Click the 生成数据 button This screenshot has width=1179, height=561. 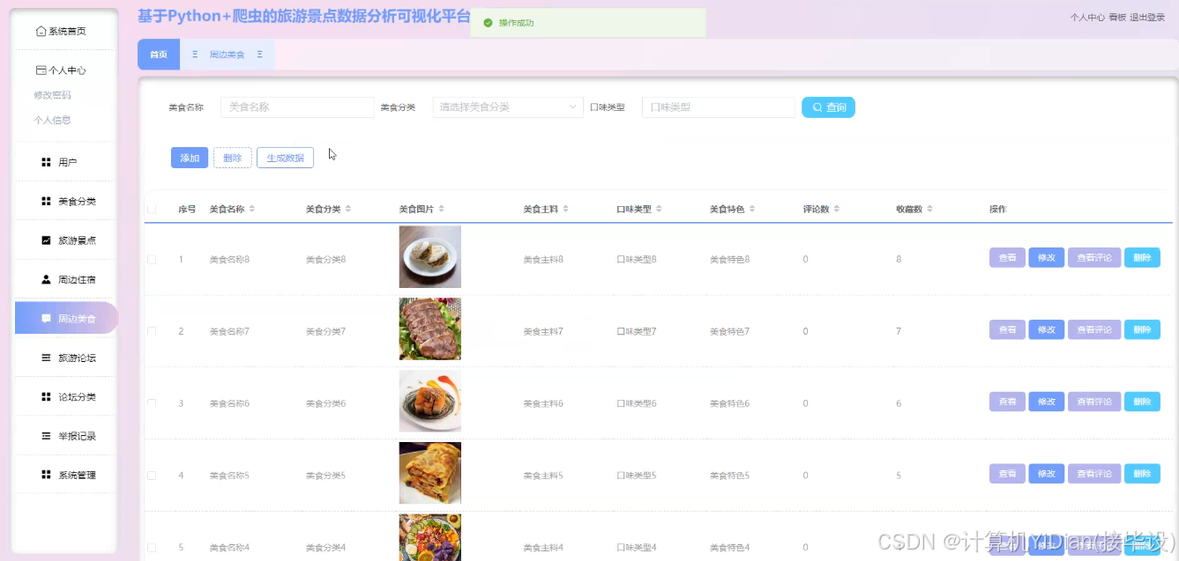pyautogui.click(x=285, y=158)
